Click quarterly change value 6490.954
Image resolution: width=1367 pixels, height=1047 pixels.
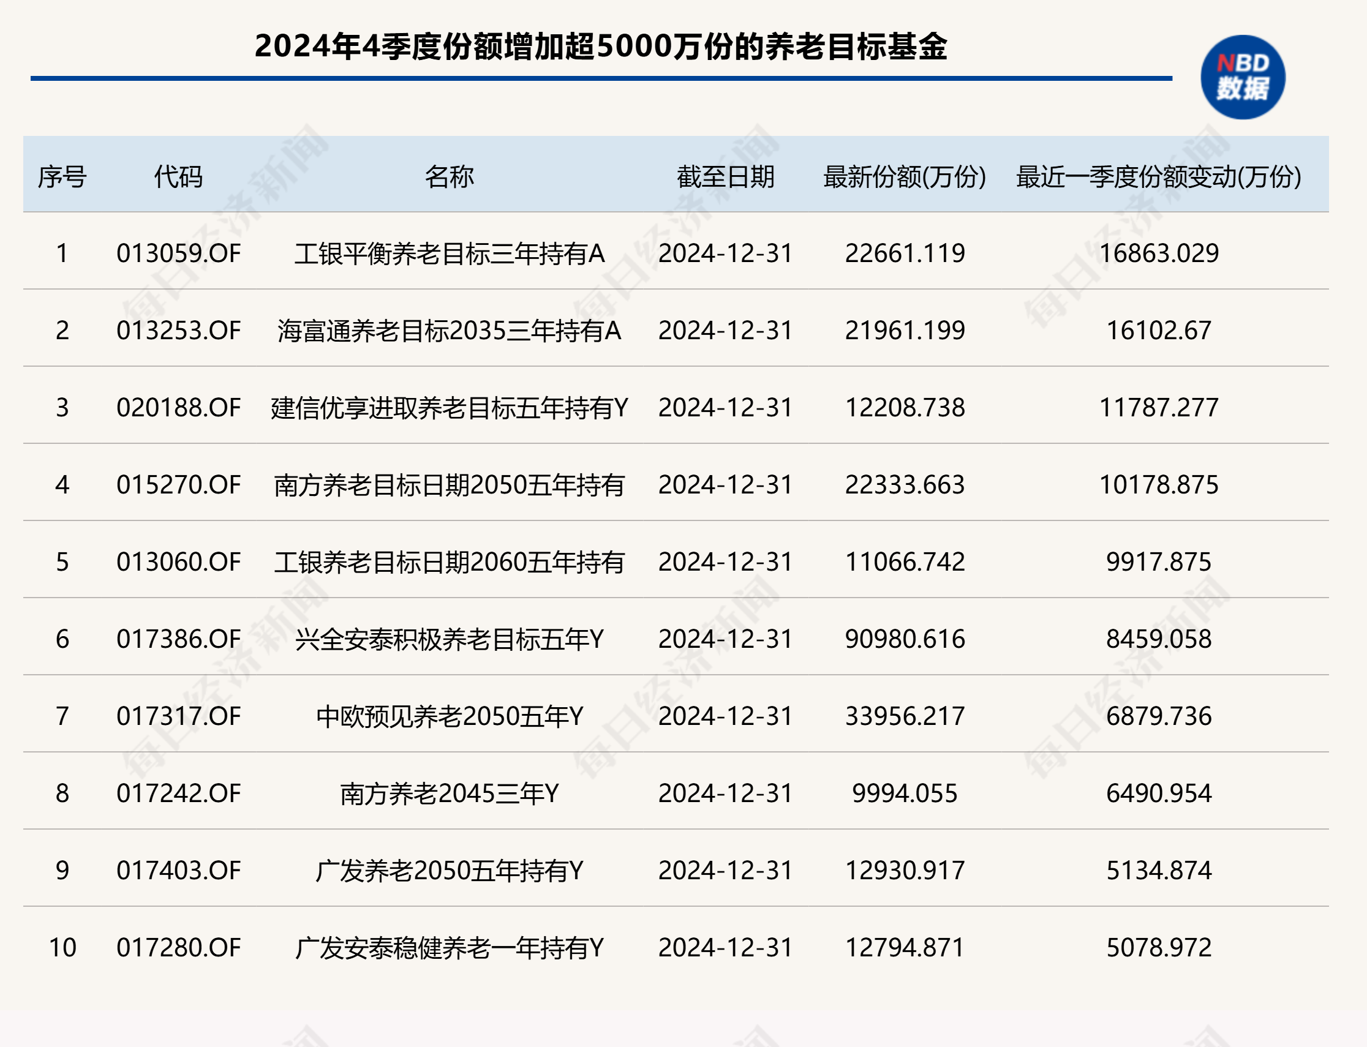click(x=1159, y=795)
